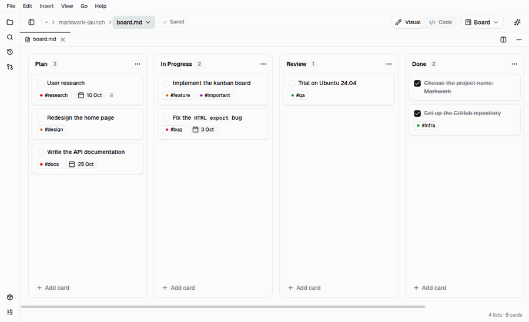Open the search icon in sidebar

coord(10,37)
